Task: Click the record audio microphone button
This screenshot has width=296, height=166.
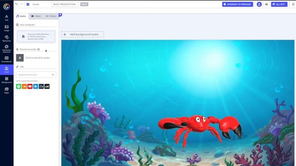Action: (x=20, y=58)
